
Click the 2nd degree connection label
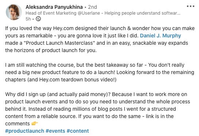pyautogui.click(x=92, y=7)
